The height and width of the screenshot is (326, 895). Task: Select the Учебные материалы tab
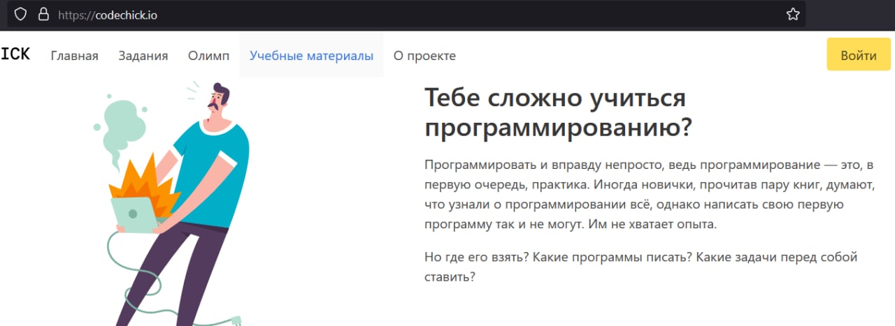[311, 56]
